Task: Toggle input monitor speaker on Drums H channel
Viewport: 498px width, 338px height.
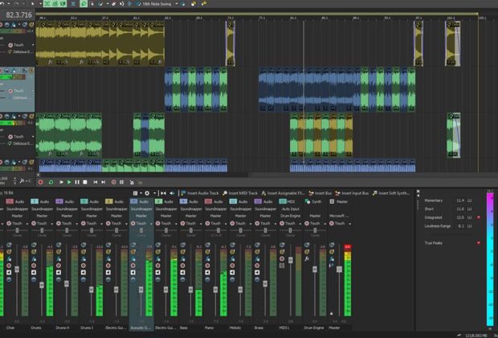Action: [x=59, y=273]
